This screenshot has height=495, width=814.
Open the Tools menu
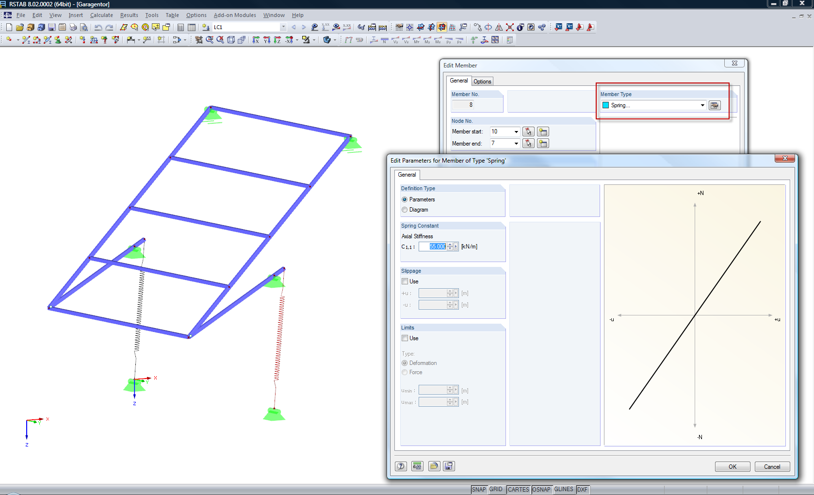pos(152,15)
